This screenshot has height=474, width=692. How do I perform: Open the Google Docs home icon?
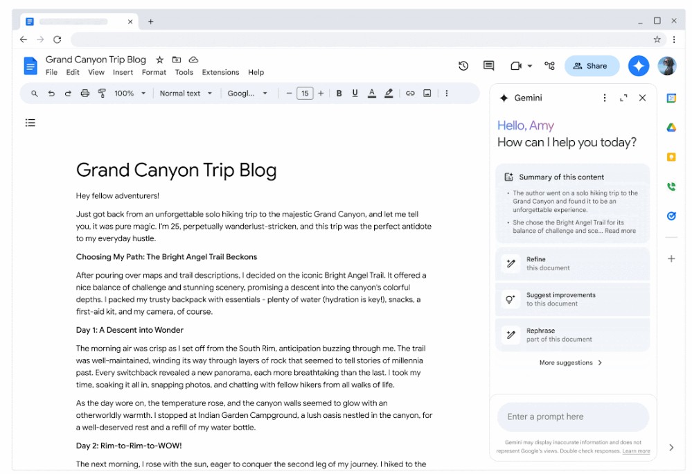pos(30,66)
